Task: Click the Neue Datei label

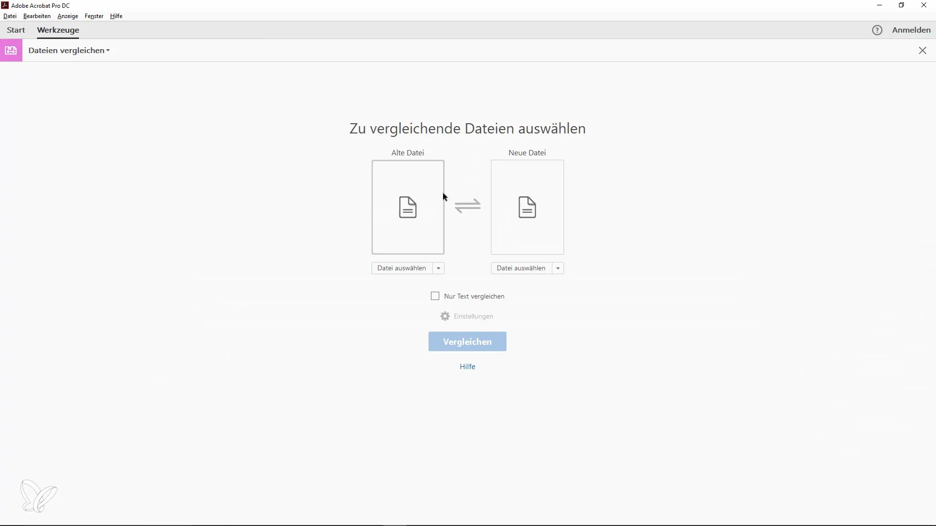Action: [527, 153]
